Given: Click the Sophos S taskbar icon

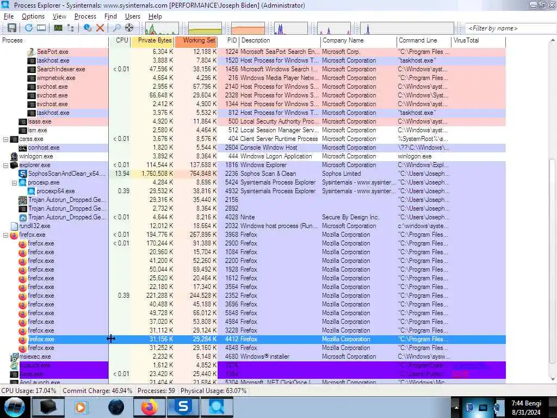Looking at the screenshot, I should point(183,407).
